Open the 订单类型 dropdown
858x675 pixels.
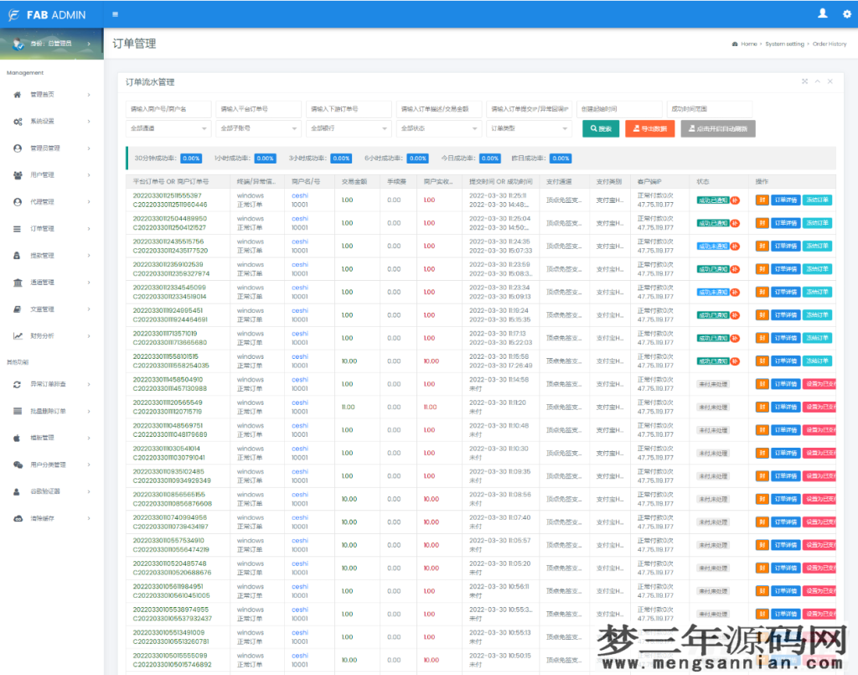coord(527,128)
